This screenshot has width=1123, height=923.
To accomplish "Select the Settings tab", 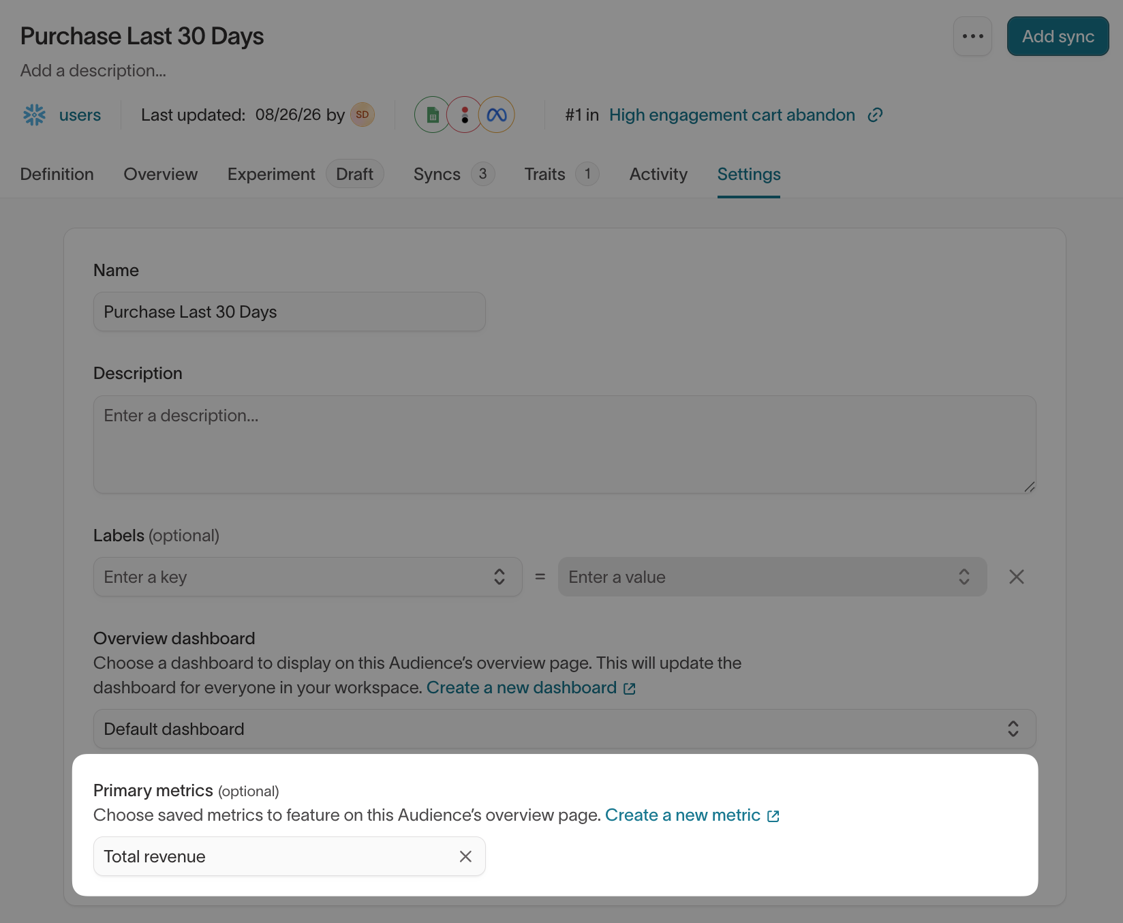I will (749, 175).
